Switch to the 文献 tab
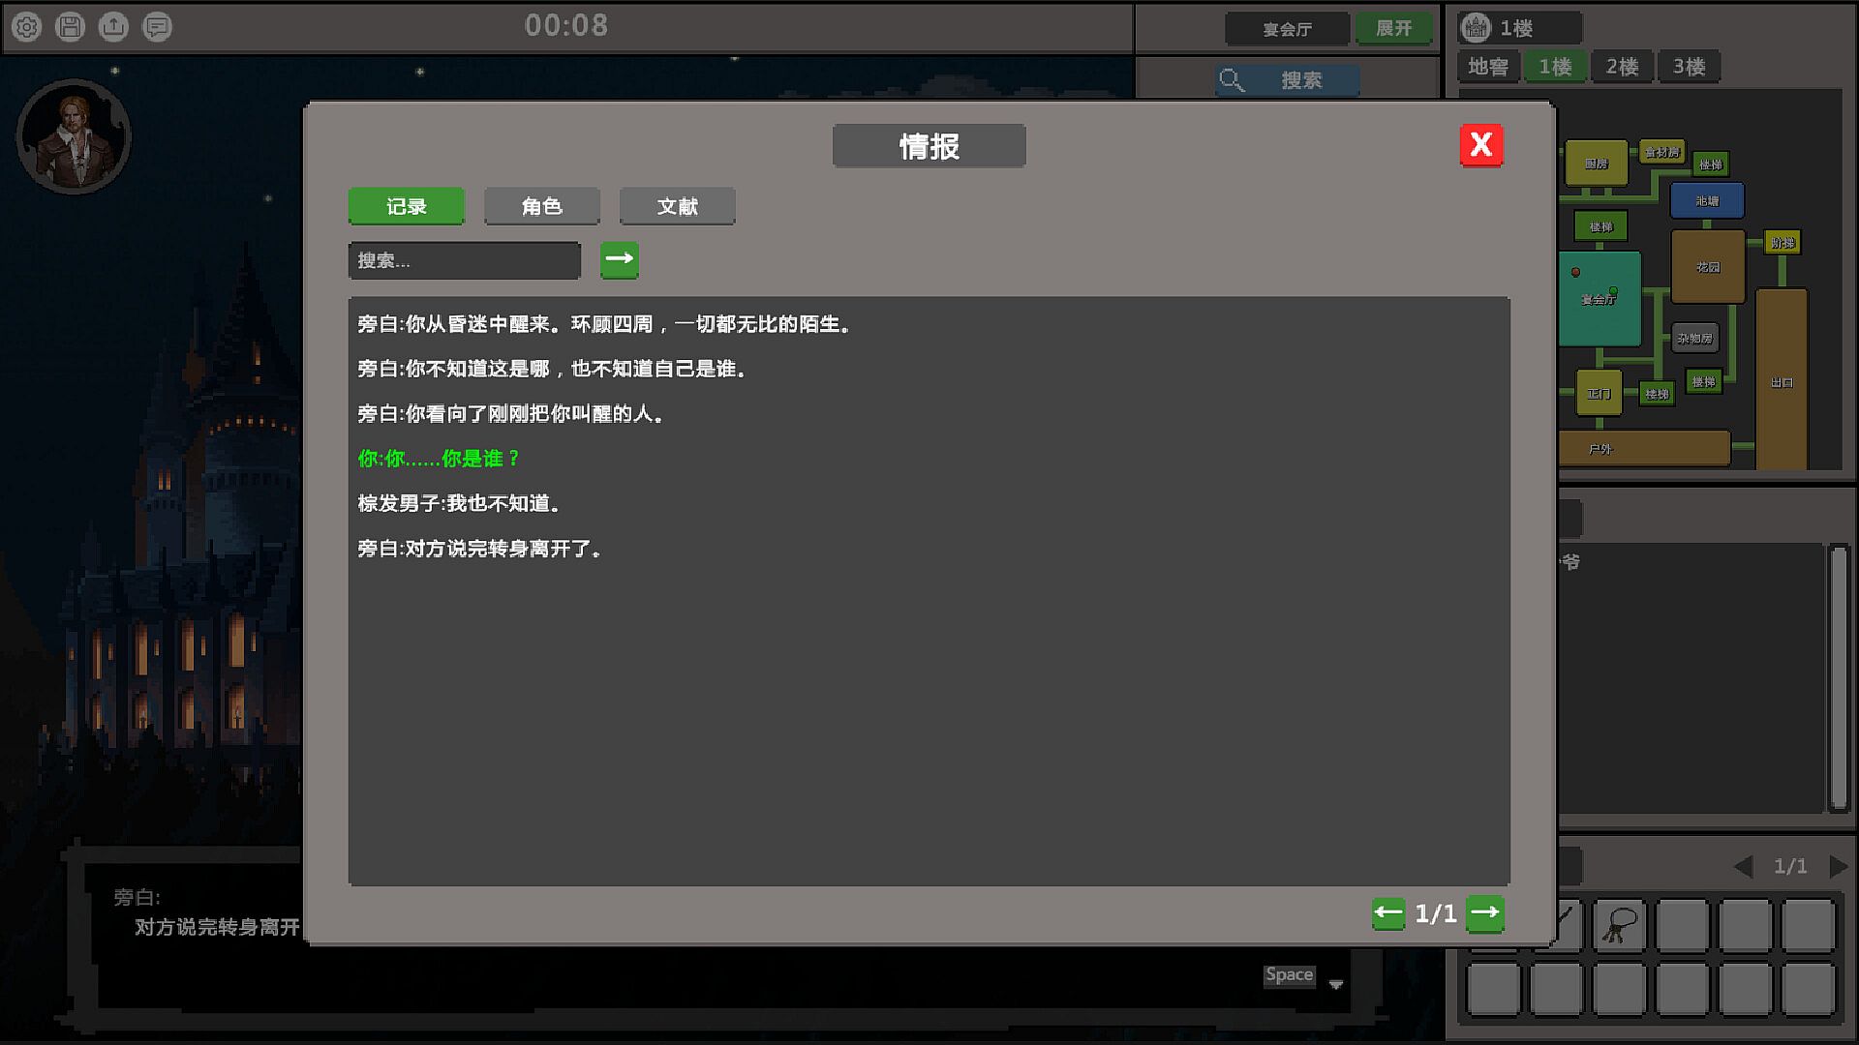The image size is (1859, 1045). tap(677, 206)
